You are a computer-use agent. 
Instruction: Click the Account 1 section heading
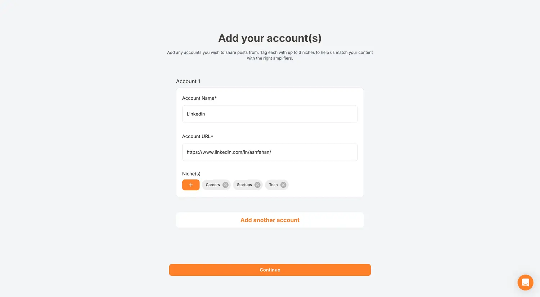coord(188,81)
